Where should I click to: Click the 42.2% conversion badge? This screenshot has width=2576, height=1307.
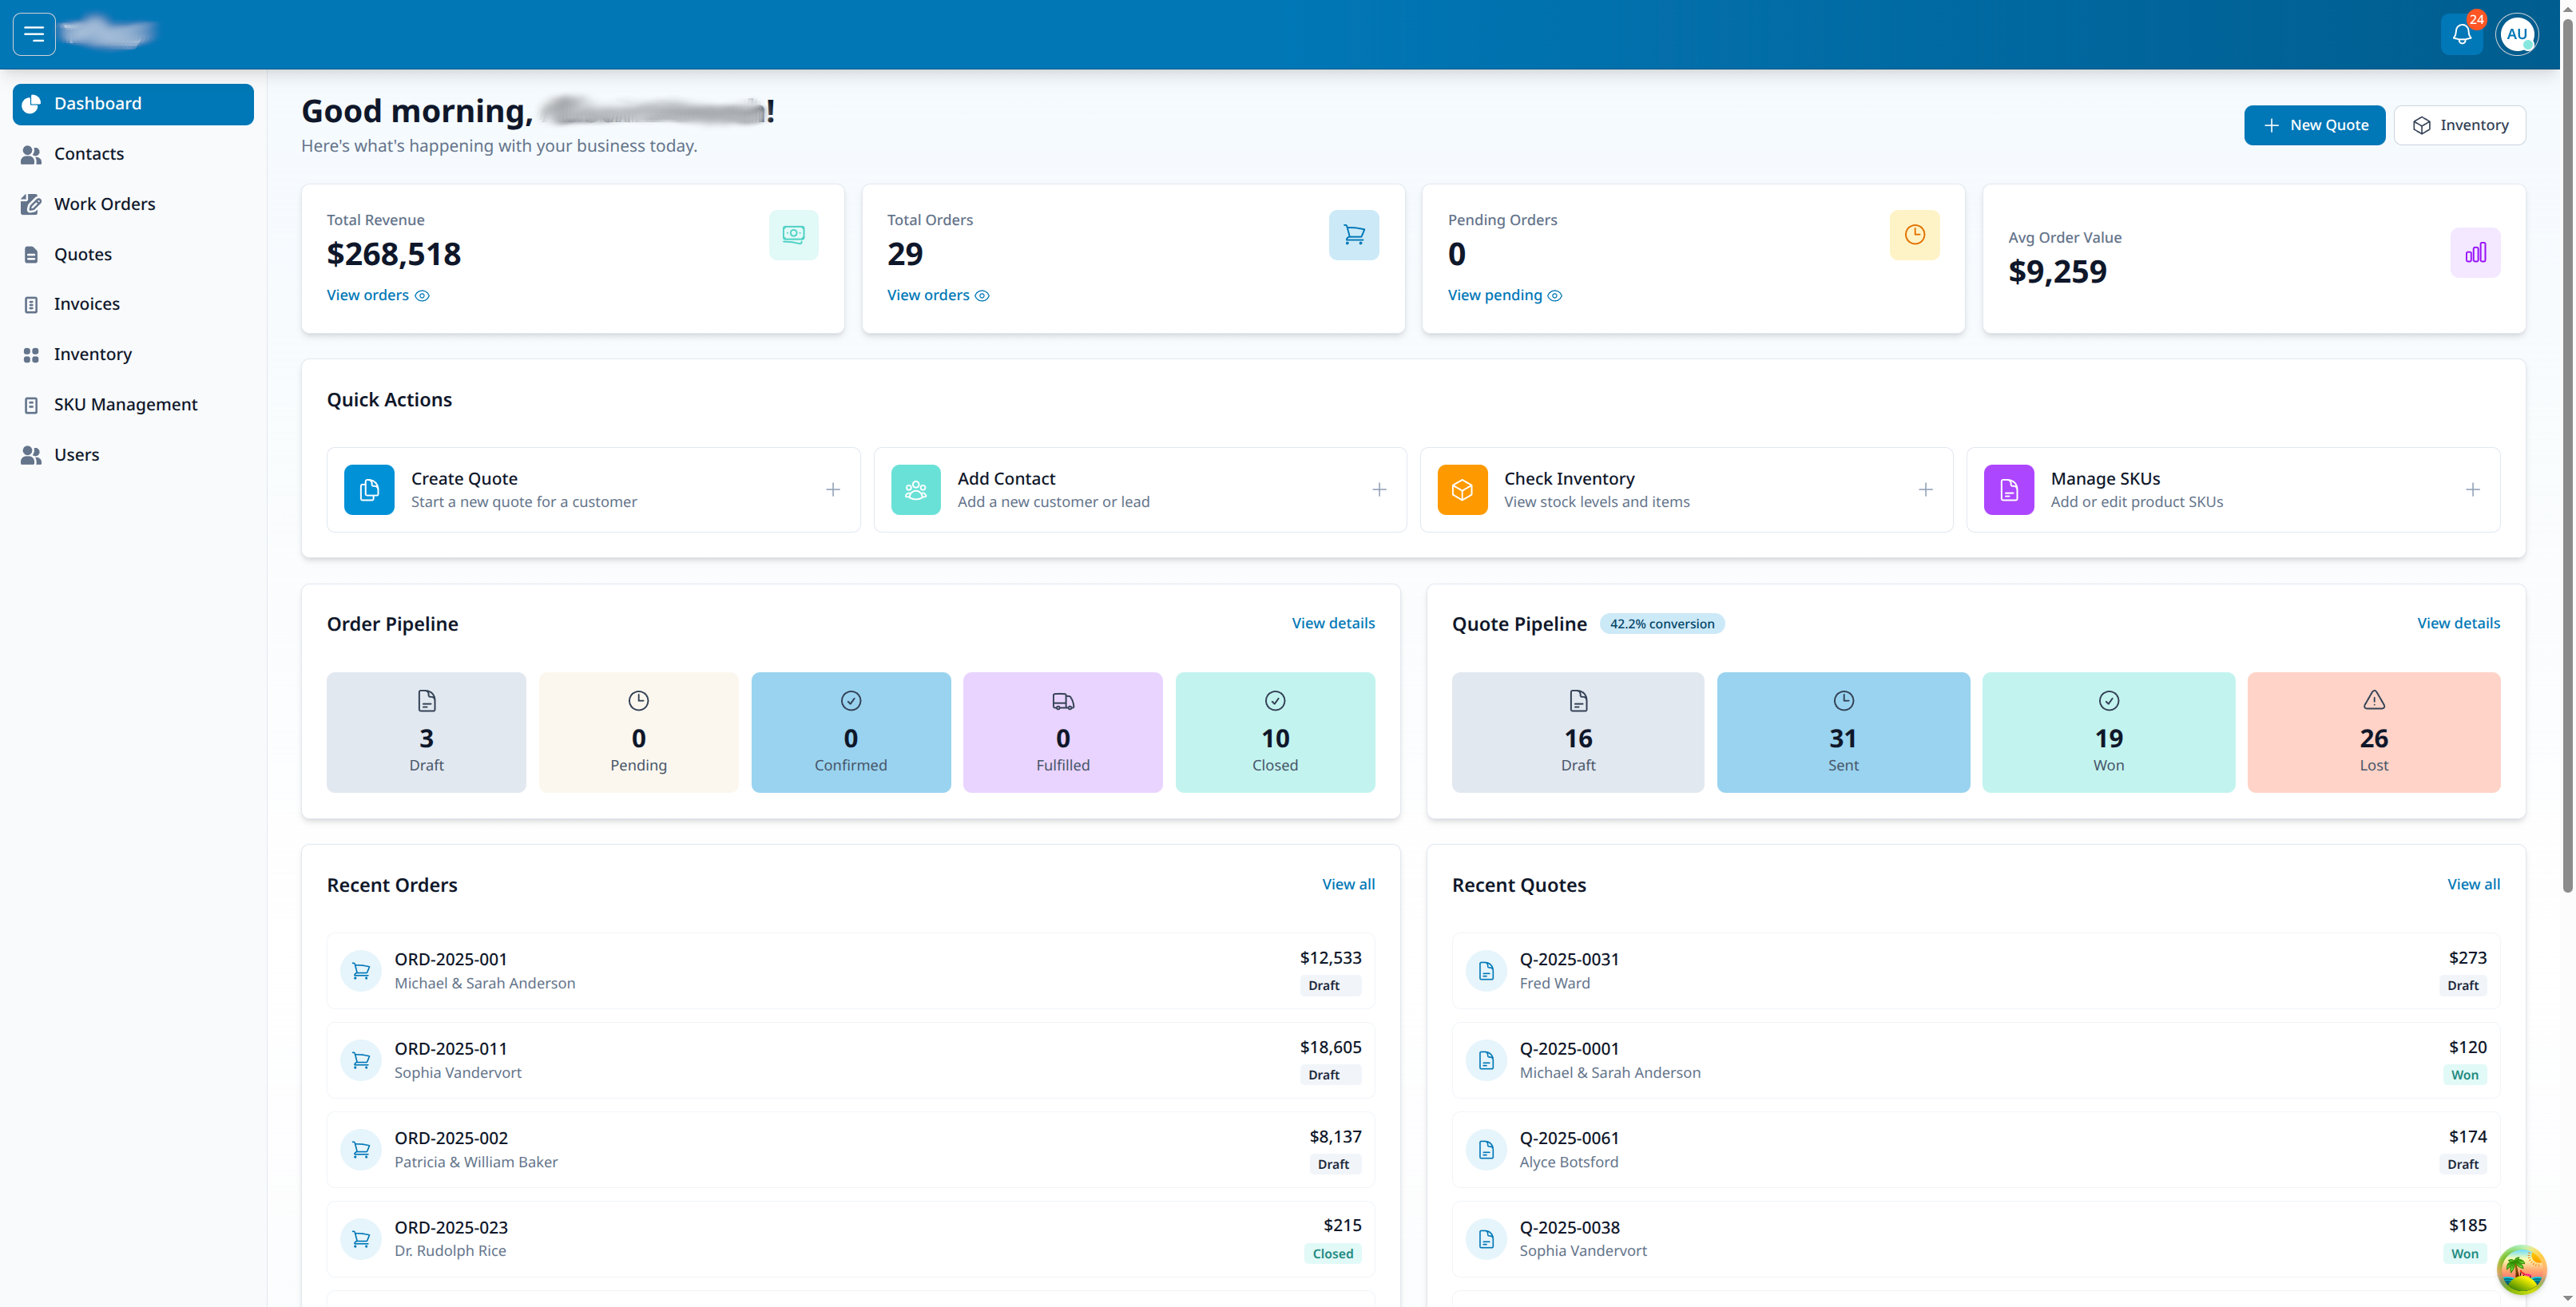[1662, 624]
